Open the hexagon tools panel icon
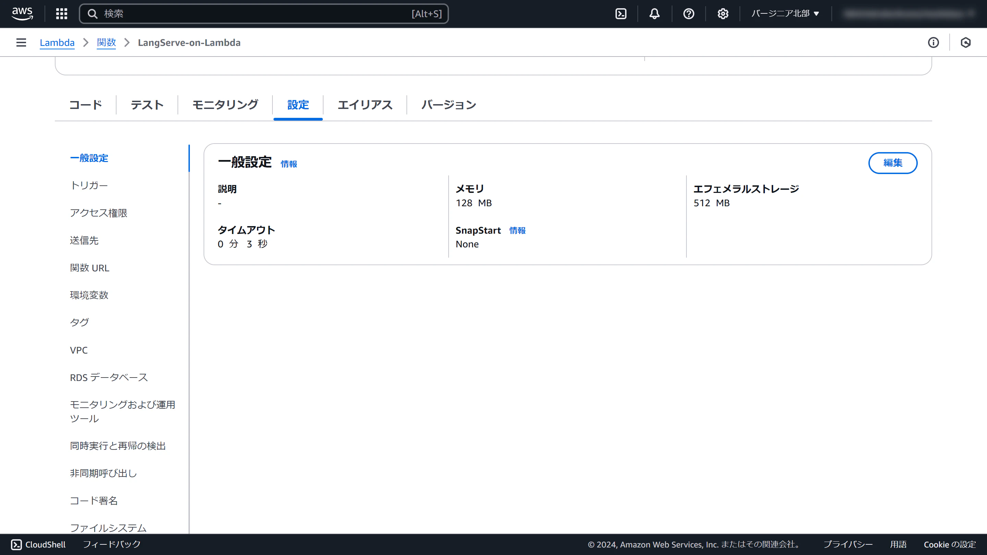The height and width of the screenshot is (555, 987). pyautogui.click(x=965, y=42)
